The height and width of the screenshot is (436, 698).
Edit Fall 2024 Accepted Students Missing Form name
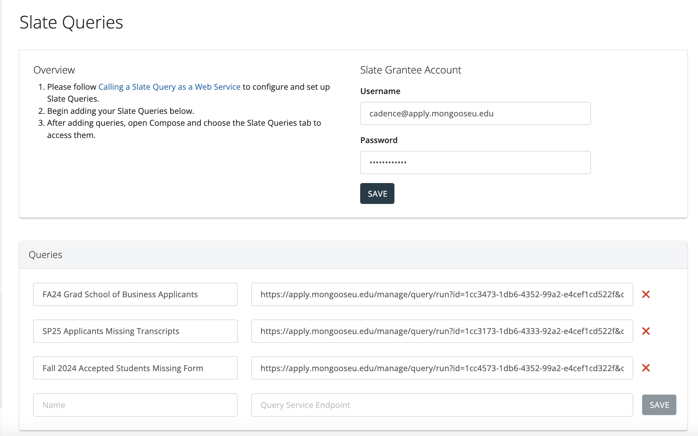(135, 368)
